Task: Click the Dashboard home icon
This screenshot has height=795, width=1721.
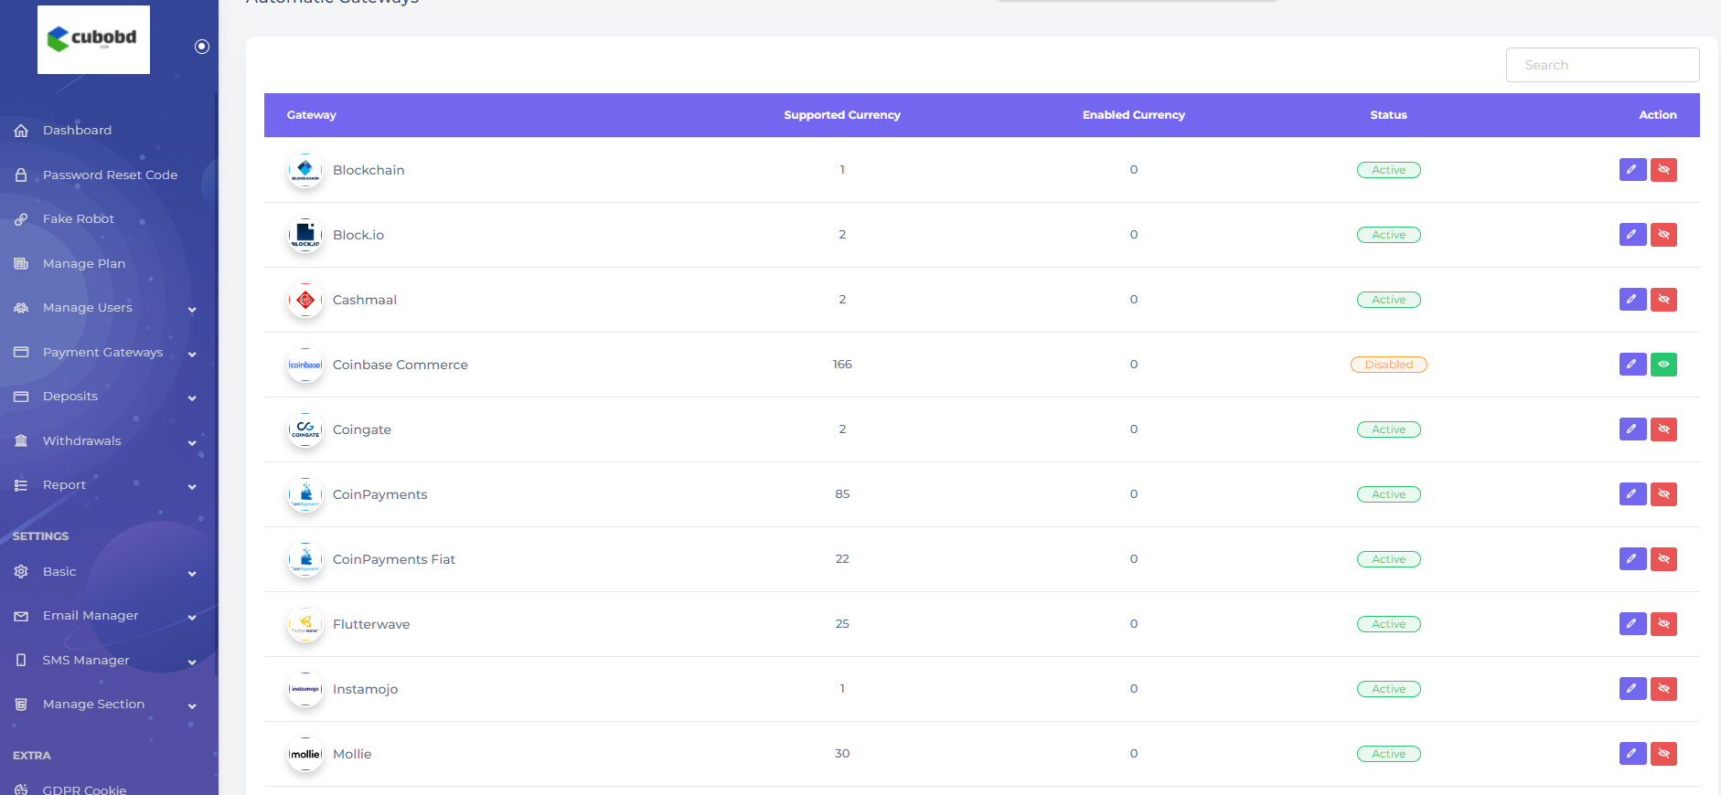Action: (21, 131)
